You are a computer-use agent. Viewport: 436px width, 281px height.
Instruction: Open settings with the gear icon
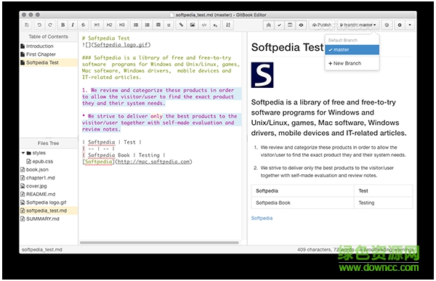(x=400, y=25)
